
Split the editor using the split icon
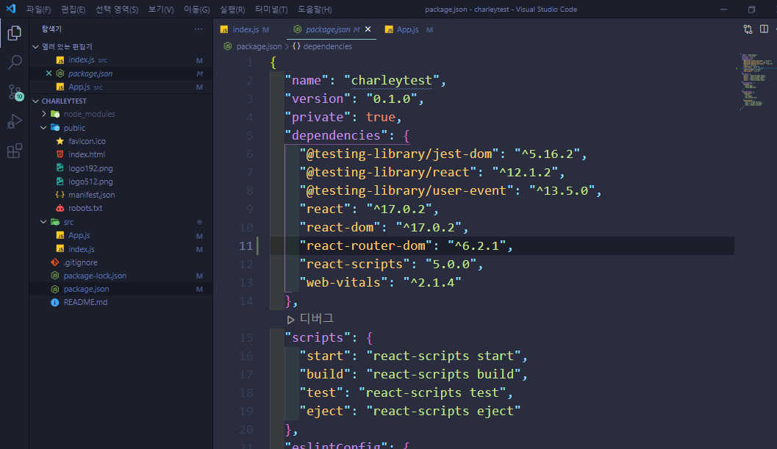click(763, 29)
